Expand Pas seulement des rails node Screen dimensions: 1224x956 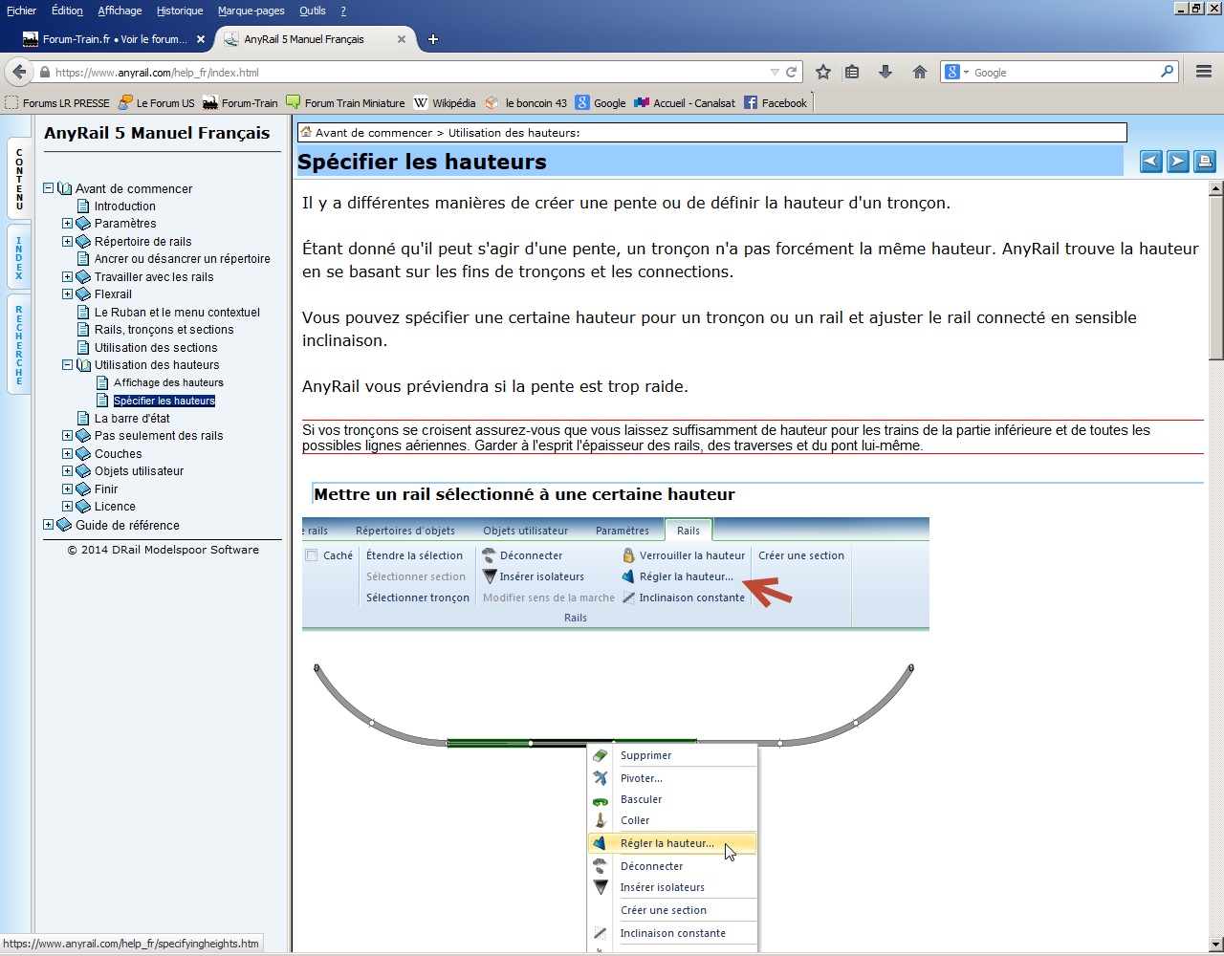(68, 436)
